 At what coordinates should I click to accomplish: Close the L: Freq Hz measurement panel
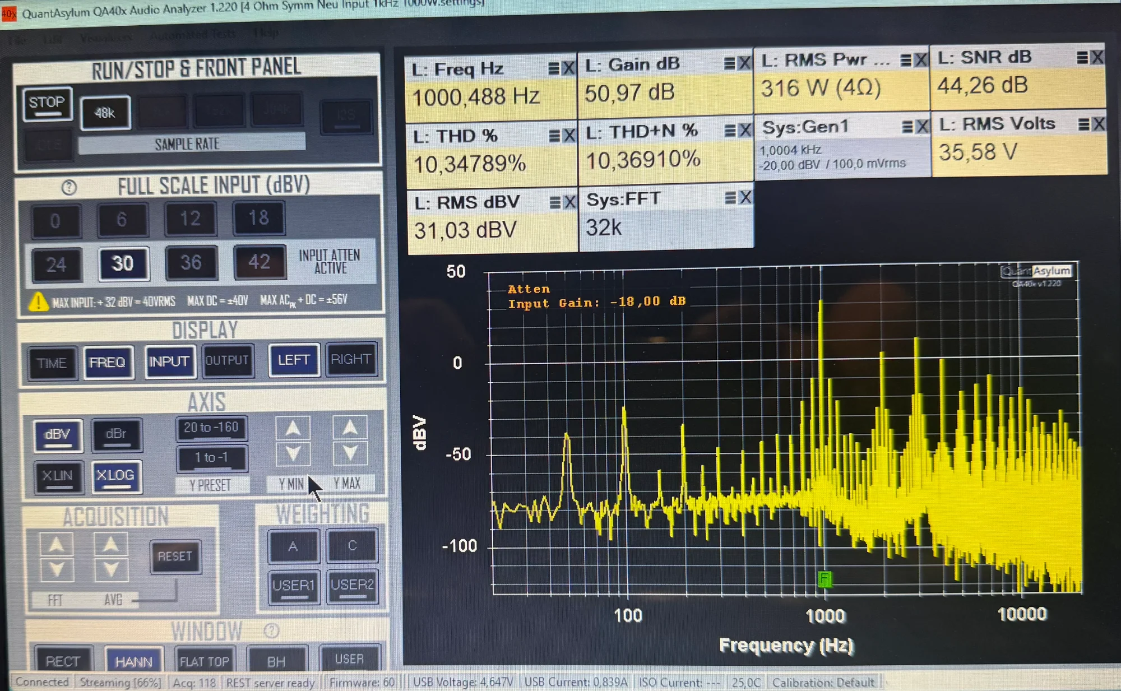tap(568, 68)
